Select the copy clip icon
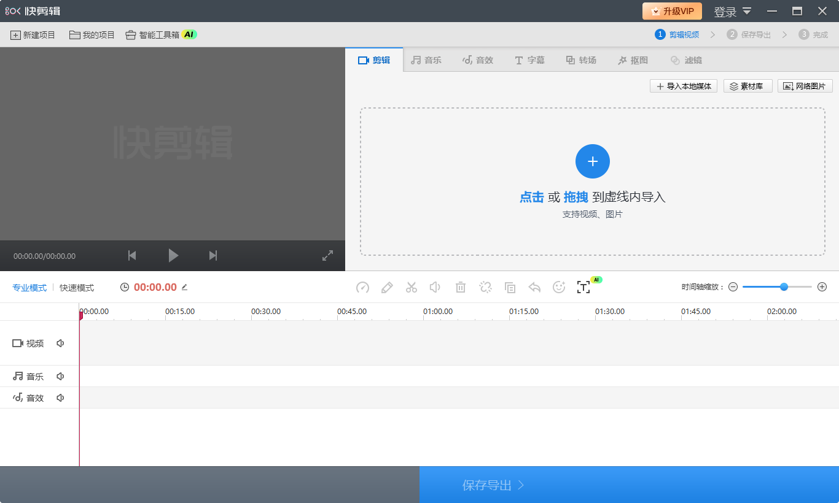Image resolution: width=839 pixels, height=503 pixels. point(510,287)
